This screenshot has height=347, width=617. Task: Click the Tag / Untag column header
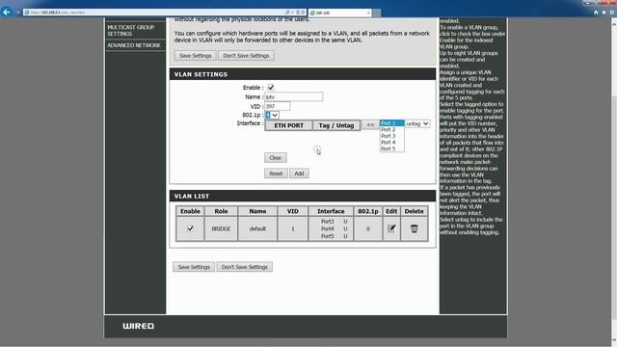[336, 125]
